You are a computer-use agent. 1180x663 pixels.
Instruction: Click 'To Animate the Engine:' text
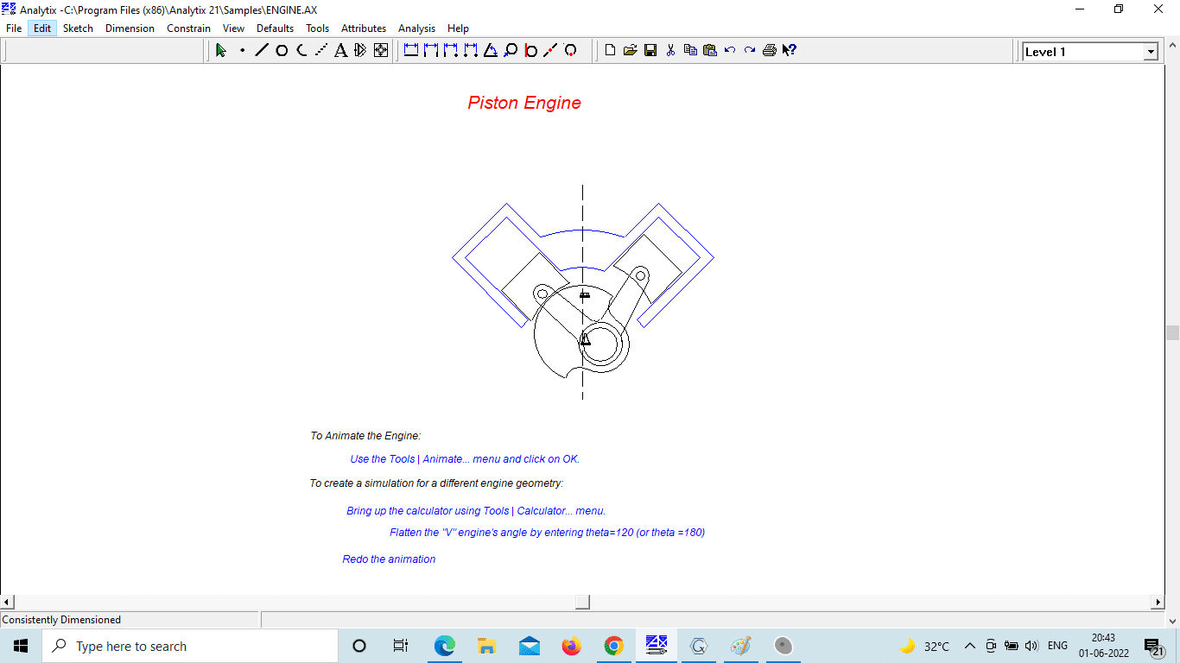365,436
